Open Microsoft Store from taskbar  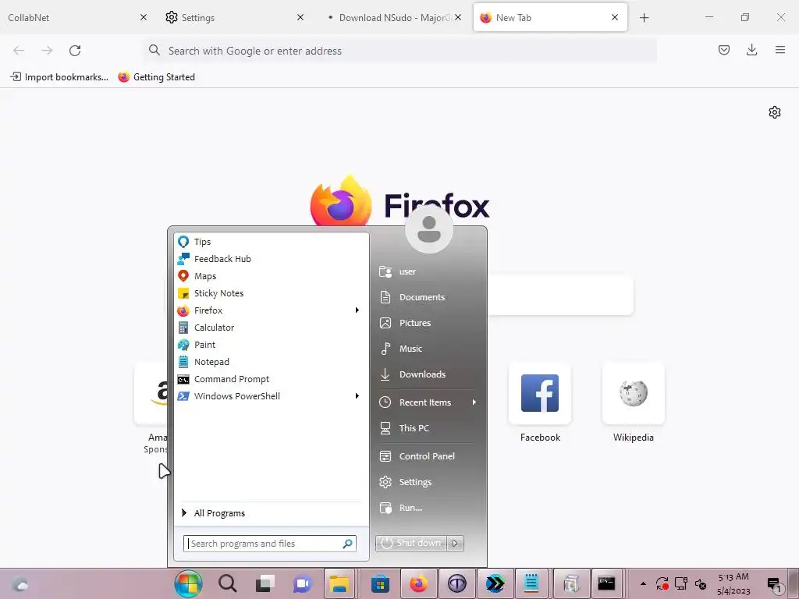(x=380, y=583)
